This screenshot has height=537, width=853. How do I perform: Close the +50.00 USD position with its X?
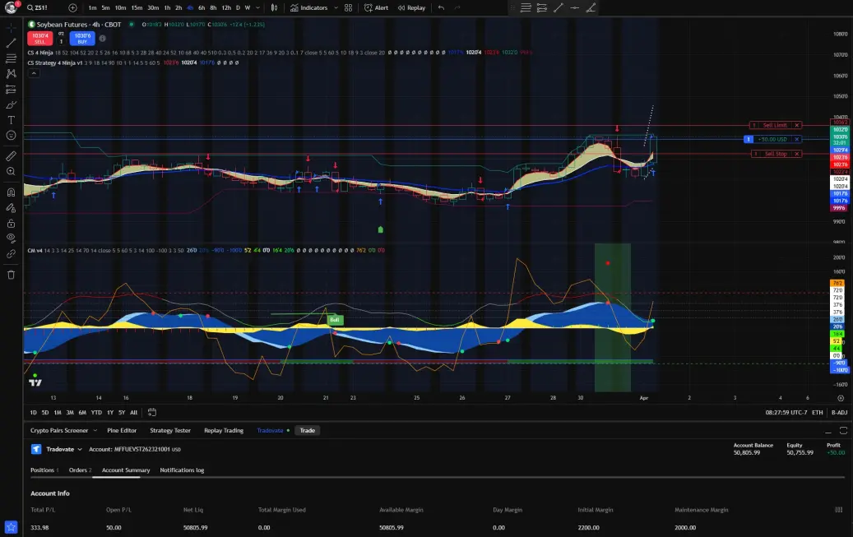tap(797, 139)
